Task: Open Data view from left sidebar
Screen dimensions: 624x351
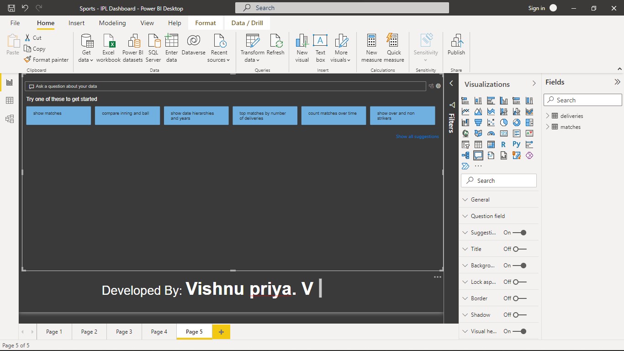Action: (9, 101)
